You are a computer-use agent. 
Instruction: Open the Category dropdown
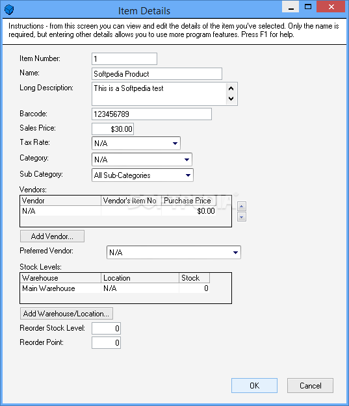142,159
